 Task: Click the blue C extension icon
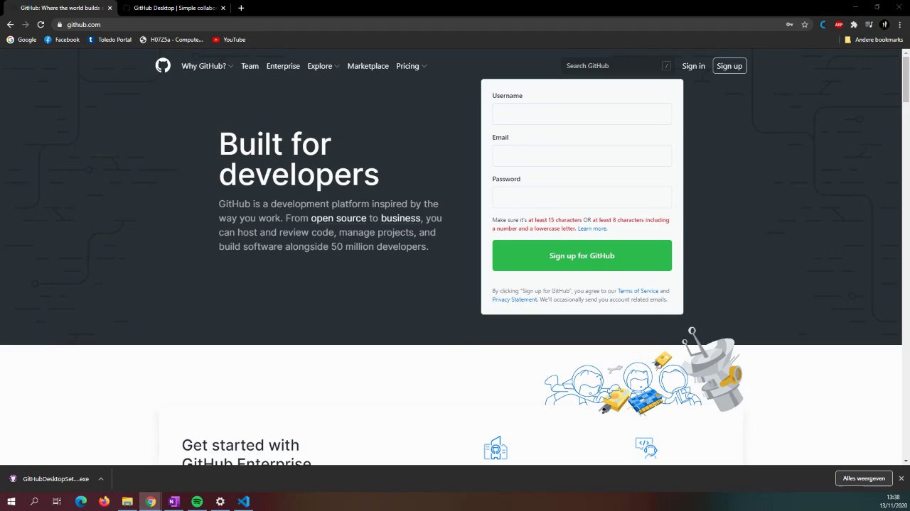point(823,24)
